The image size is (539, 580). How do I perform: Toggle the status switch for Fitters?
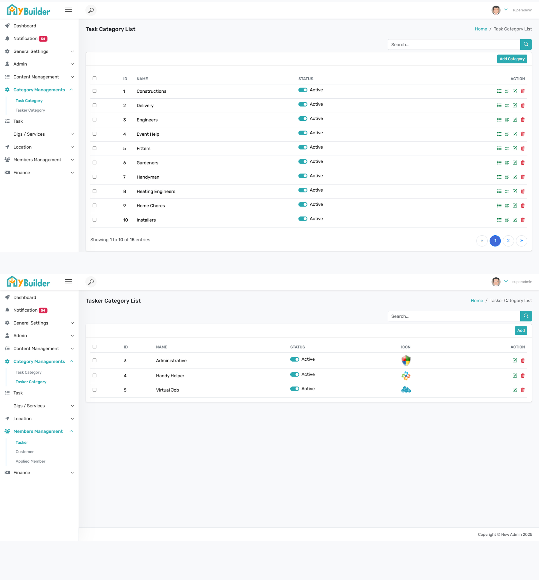pyautogui.click(x=303, y=147)
